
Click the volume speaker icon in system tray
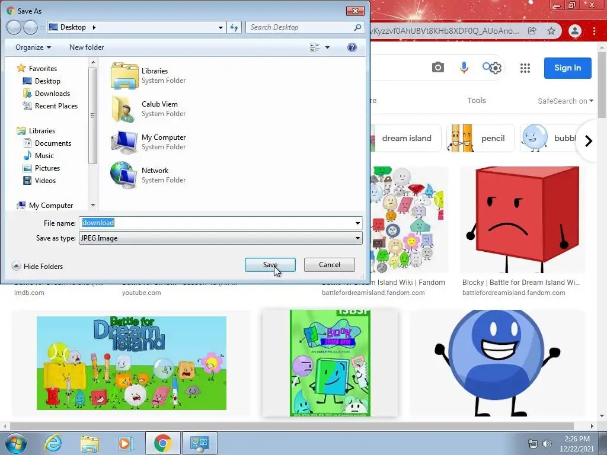tap(547, 444)
